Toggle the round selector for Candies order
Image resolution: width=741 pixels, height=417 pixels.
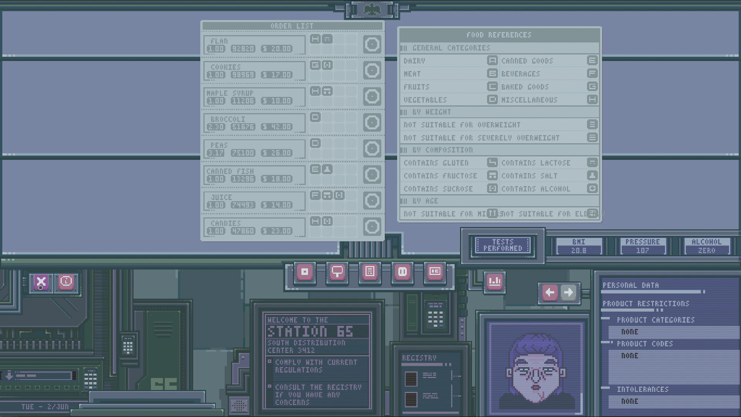[372, 227]
